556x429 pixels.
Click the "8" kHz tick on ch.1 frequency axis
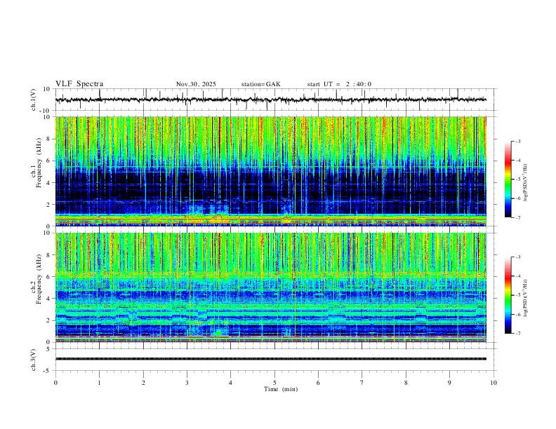(49, 139)
